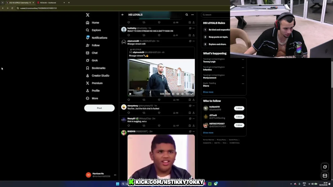Click the Creator Studio sidebar icon
The height and width of the screenshot is (187, 333).
click(88, 76)
